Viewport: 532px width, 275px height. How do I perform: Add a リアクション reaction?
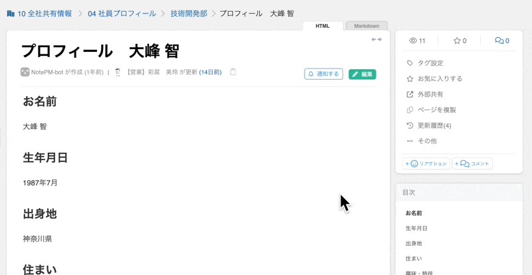[x=426, y=163]
